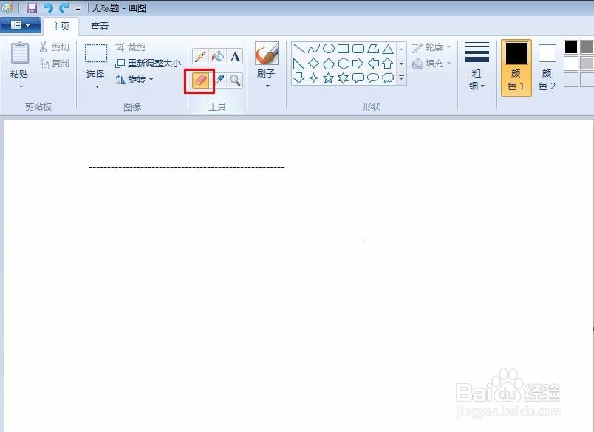Select the Color picker eyedropper tool
This screenshot has width=594, height=432.
tap(219, 80)
